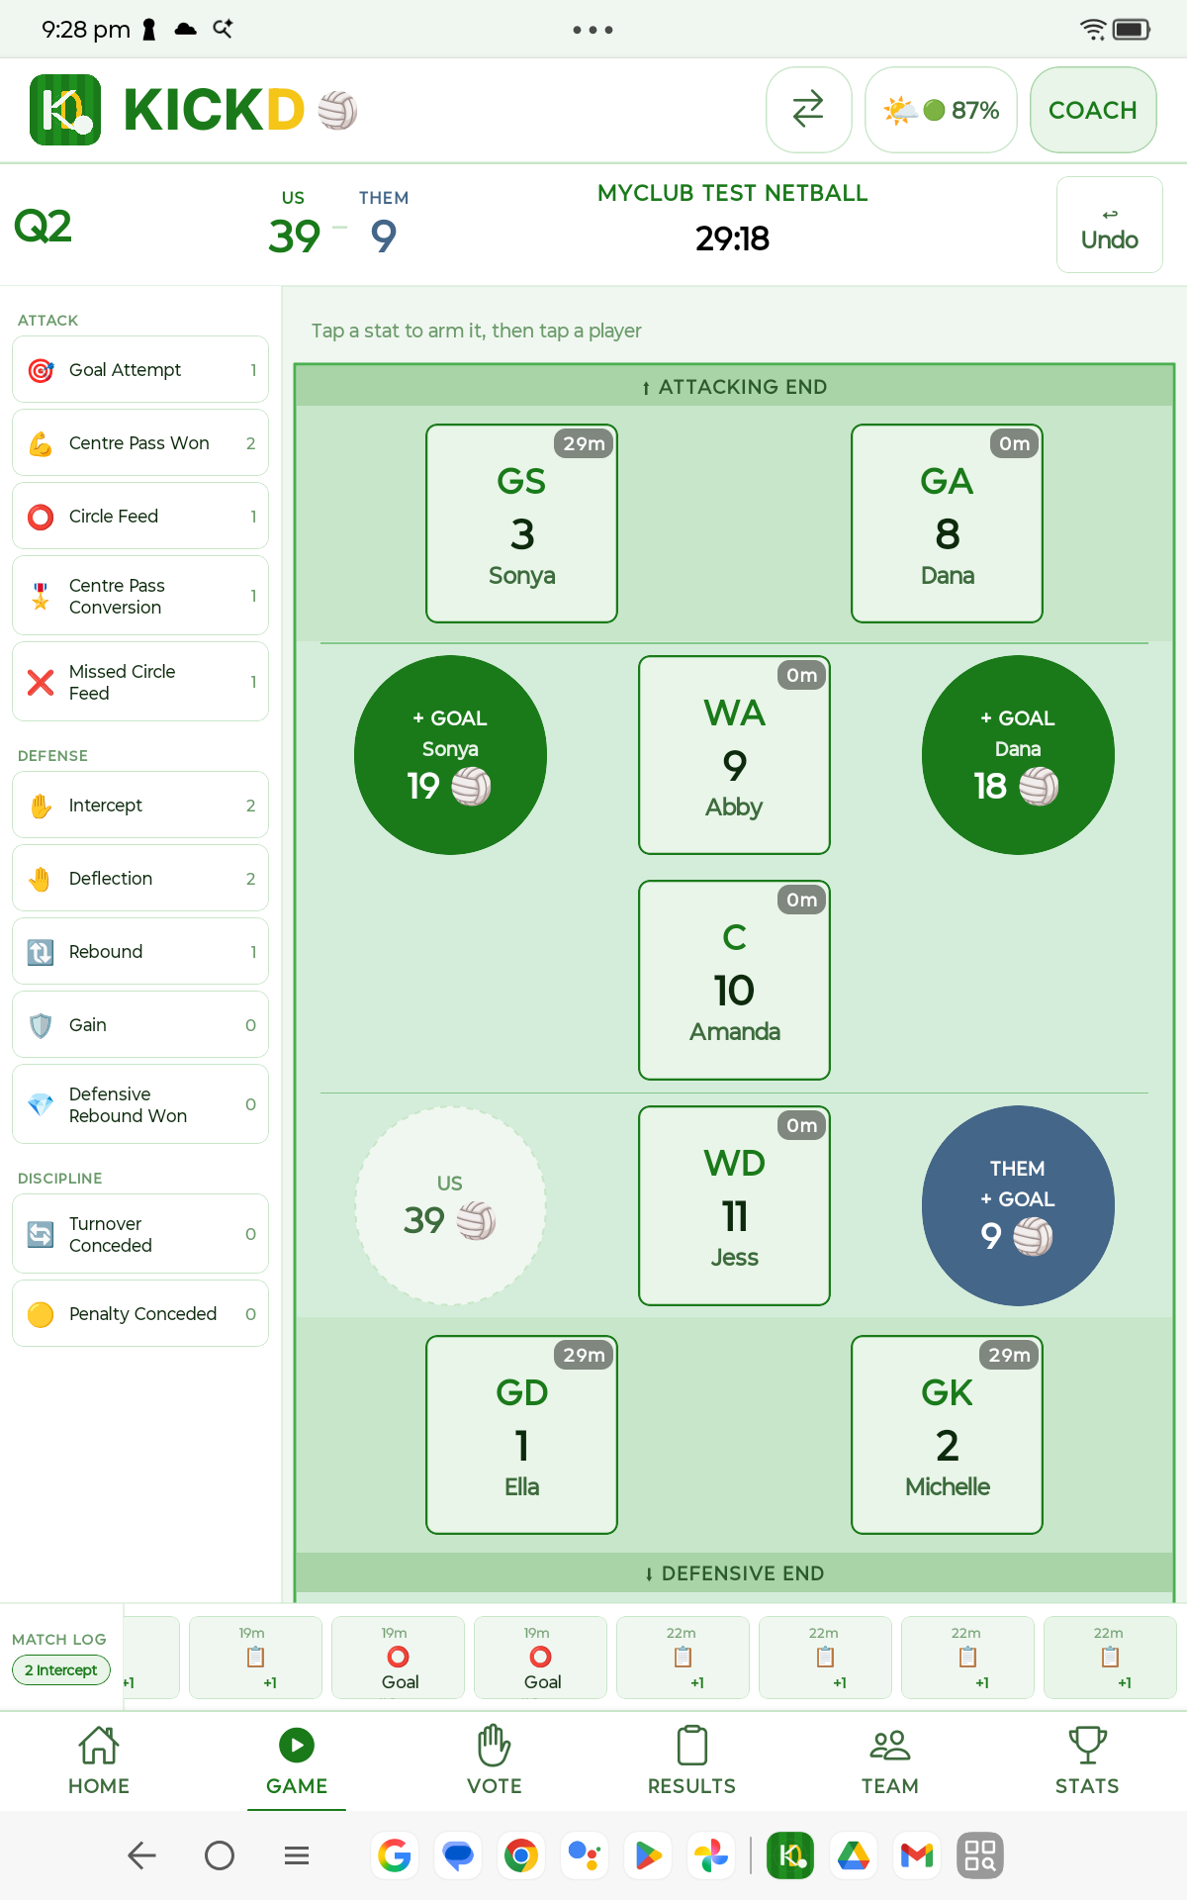1187x1900 pixels.
Task: Select GK player Michelle card
Action: (947, 1435)
